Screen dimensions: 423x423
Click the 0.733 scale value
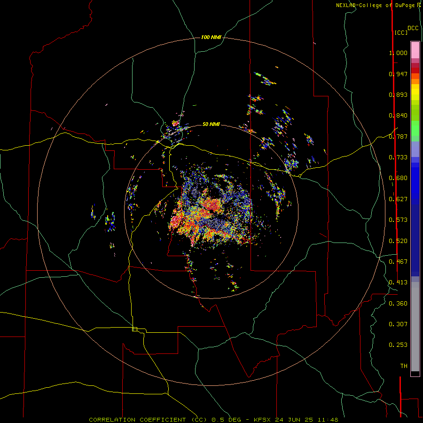click(398, 157)
